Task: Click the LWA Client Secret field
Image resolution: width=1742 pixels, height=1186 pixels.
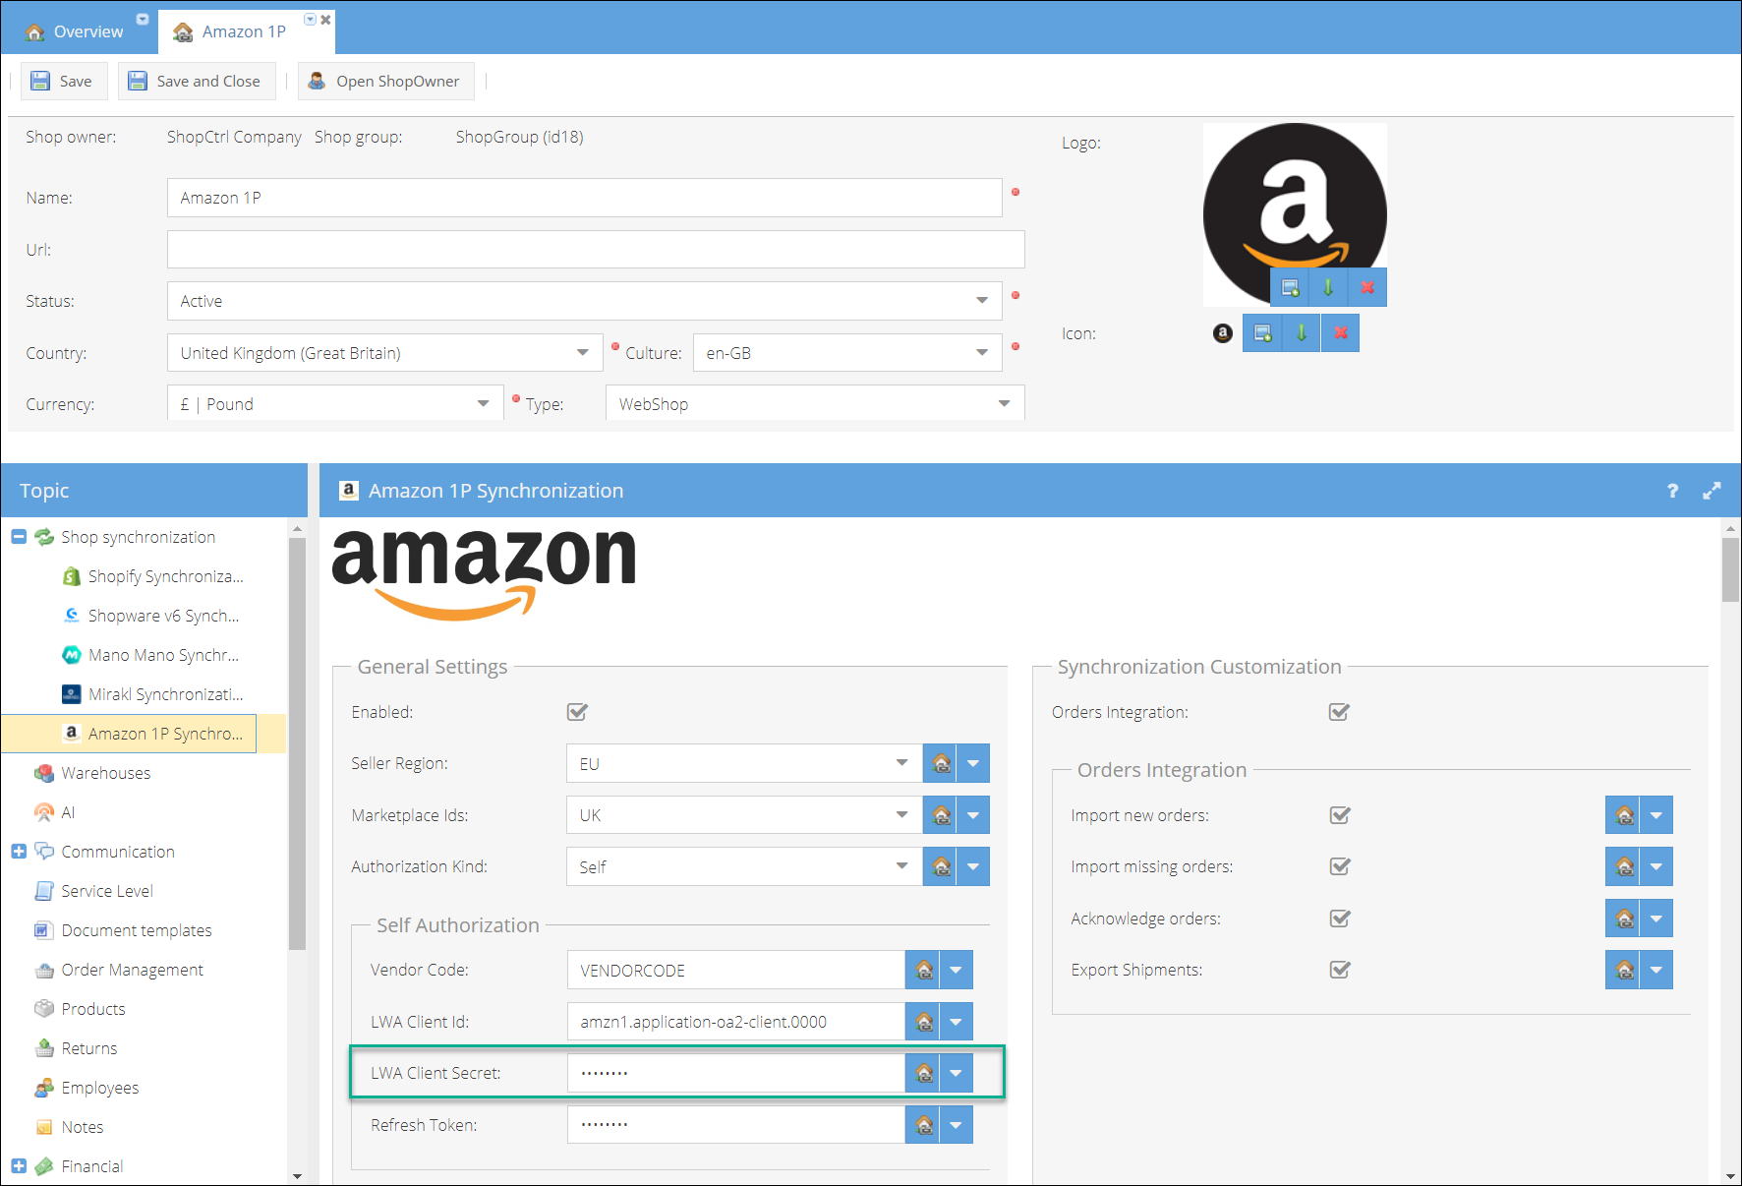Action: pos(736,1073)
